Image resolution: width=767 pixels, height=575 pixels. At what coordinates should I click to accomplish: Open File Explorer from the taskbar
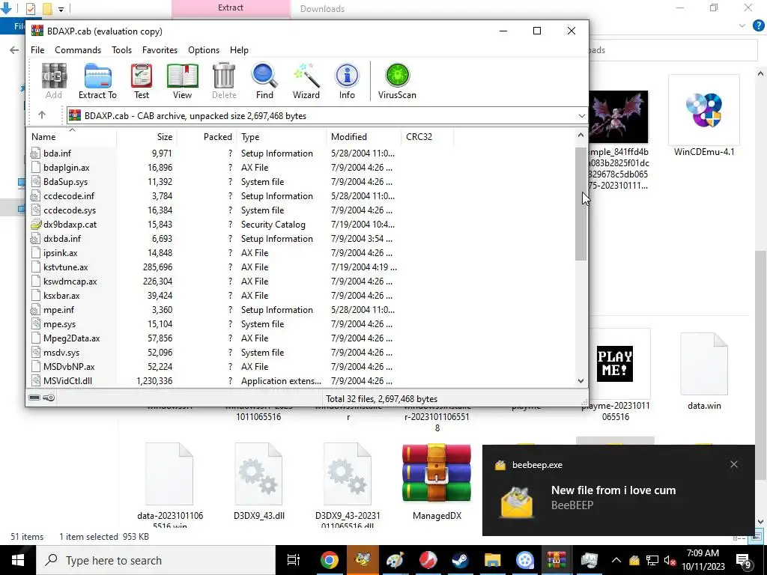492,560
